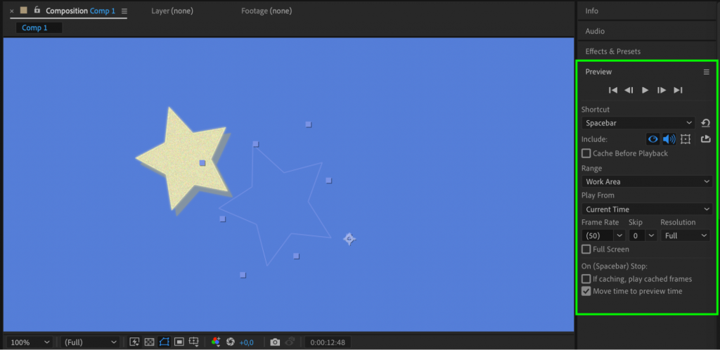720x350 pixels.
Task: Check the Full Screen option
Action: click(586, 249)
